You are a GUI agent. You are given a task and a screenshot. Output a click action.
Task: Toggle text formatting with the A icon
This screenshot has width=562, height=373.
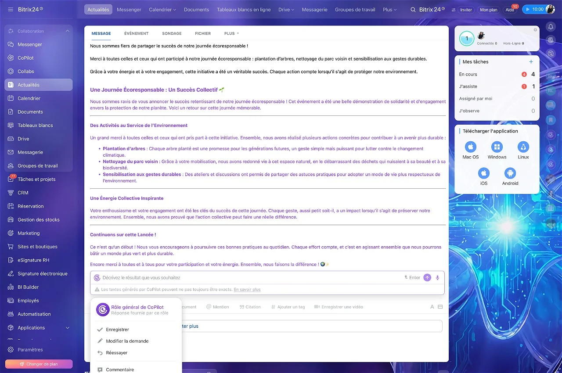click(x=432, y=307)
